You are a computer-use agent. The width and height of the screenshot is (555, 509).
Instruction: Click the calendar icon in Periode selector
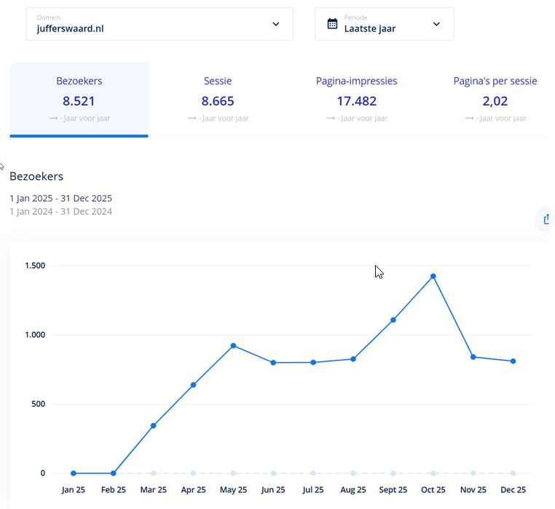pyautogui.click(x=332, y=24)
